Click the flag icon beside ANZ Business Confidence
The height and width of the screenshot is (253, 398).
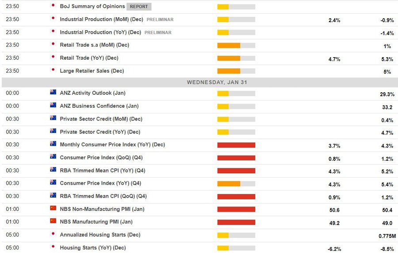point(53,105)
